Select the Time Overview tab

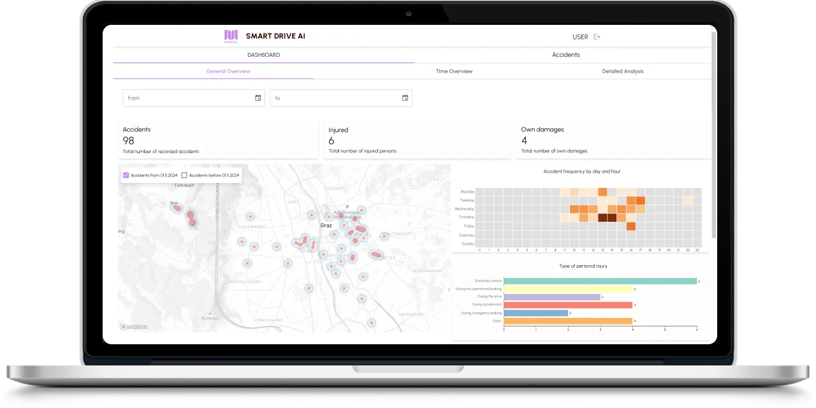pyautogui.click(x=453, y=71)
